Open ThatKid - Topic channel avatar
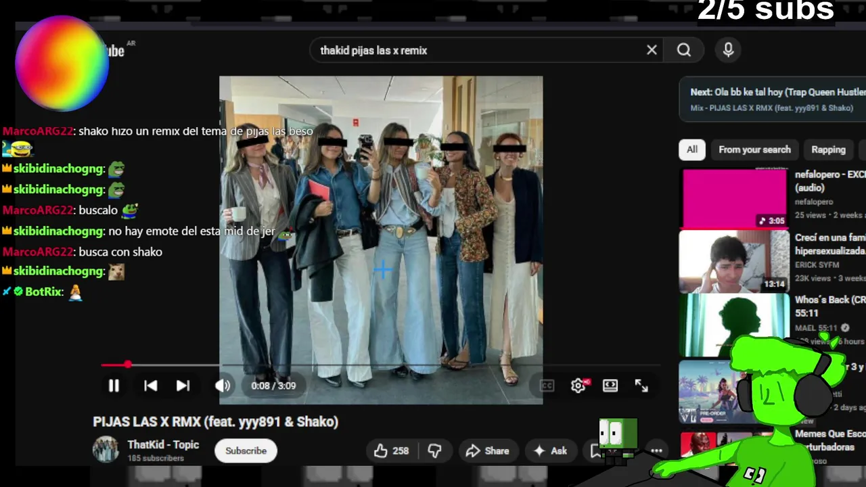The width and height of the screenshot is (866, 487). pos(106,450)
